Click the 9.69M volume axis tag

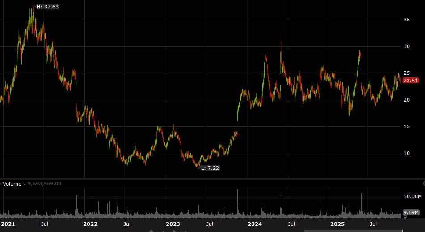(410, 212)
